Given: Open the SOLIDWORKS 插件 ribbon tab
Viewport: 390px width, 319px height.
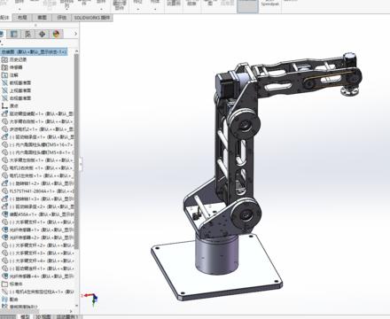Looking at the screenshot, I should 92,18.
